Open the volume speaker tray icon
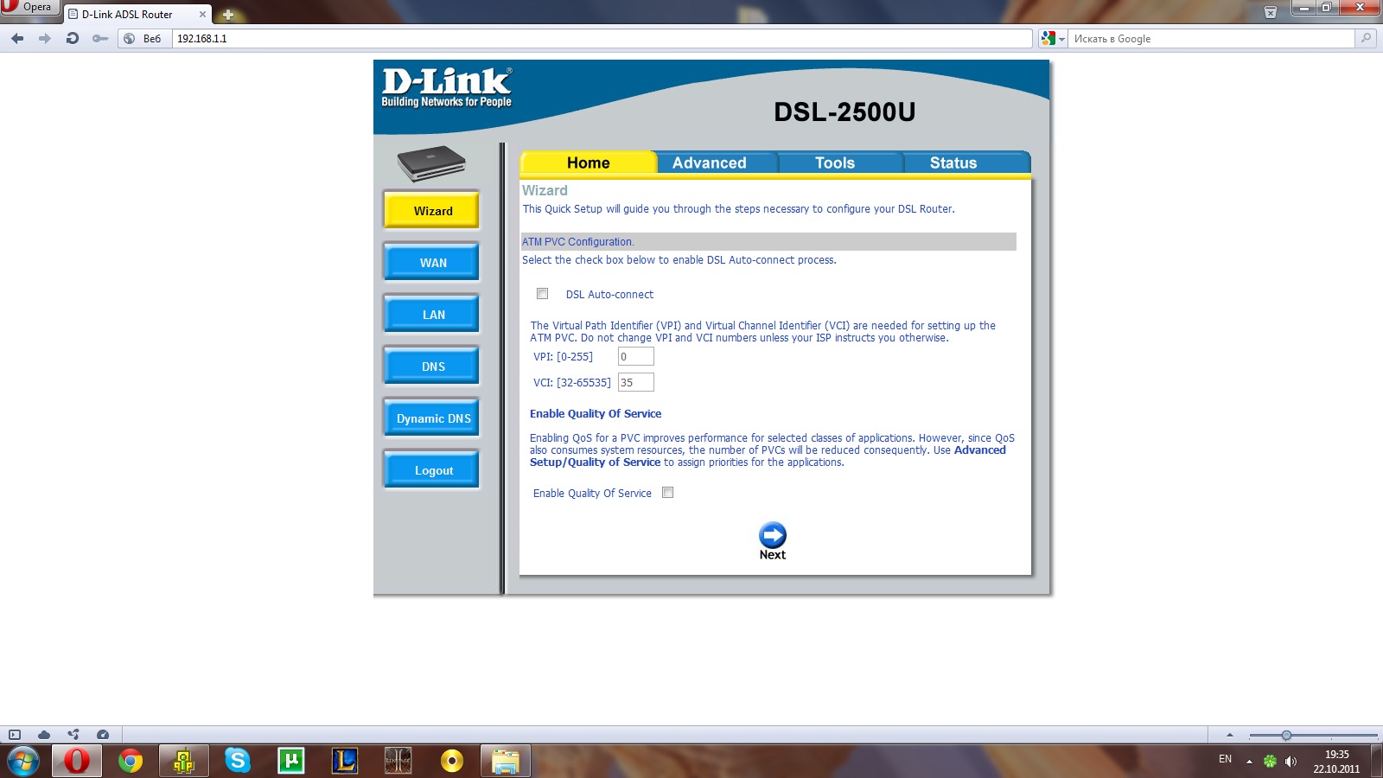The height and width of the screenshot is (778, 1383). tap(1291, 762)
